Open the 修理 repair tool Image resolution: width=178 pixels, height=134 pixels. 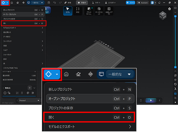coord(68,3)
